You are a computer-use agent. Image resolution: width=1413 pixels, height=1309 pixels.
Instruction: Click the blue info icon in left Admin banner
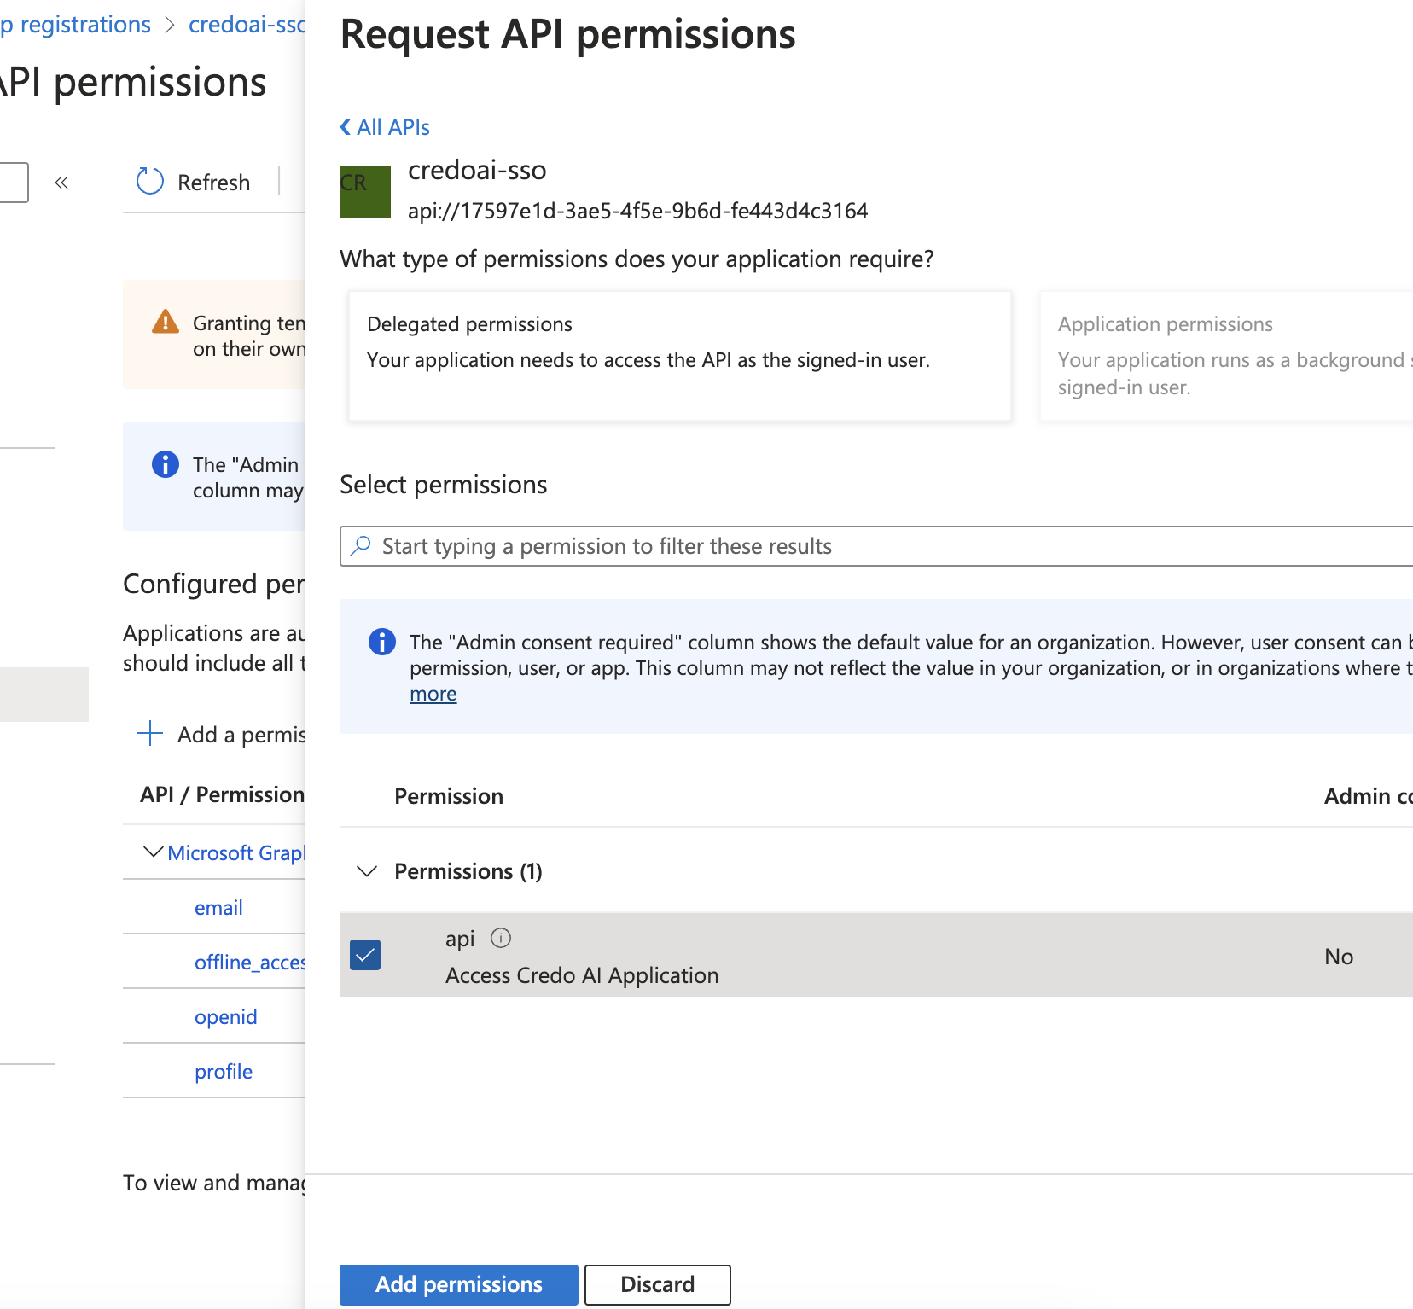(x=166, y=464)
